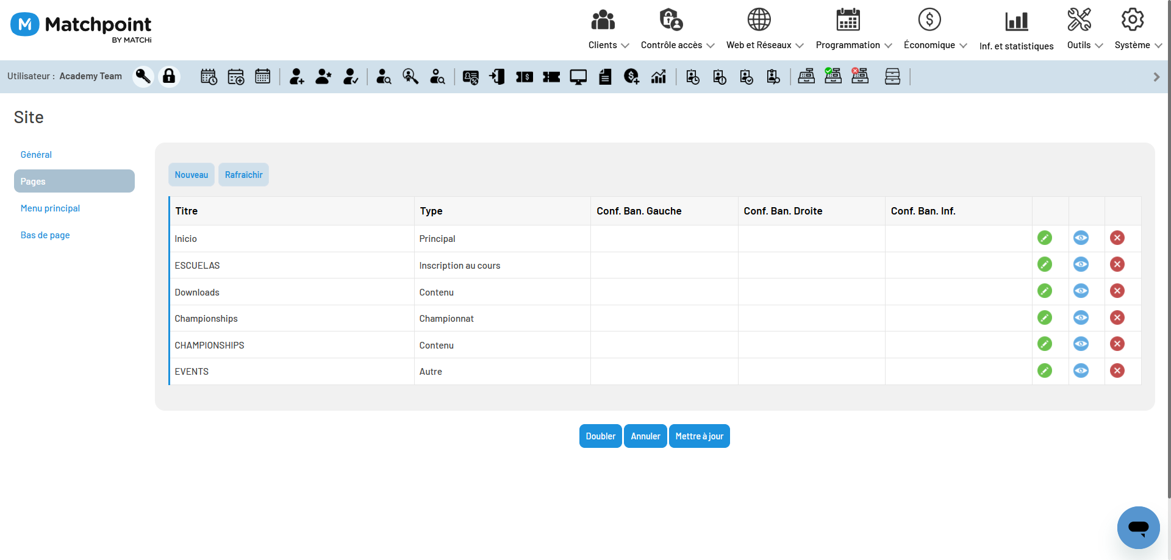The image size is (1171, 560).
Task: Toggle visibility eye for EVENTS page
Action: (x=1081, y=370)
